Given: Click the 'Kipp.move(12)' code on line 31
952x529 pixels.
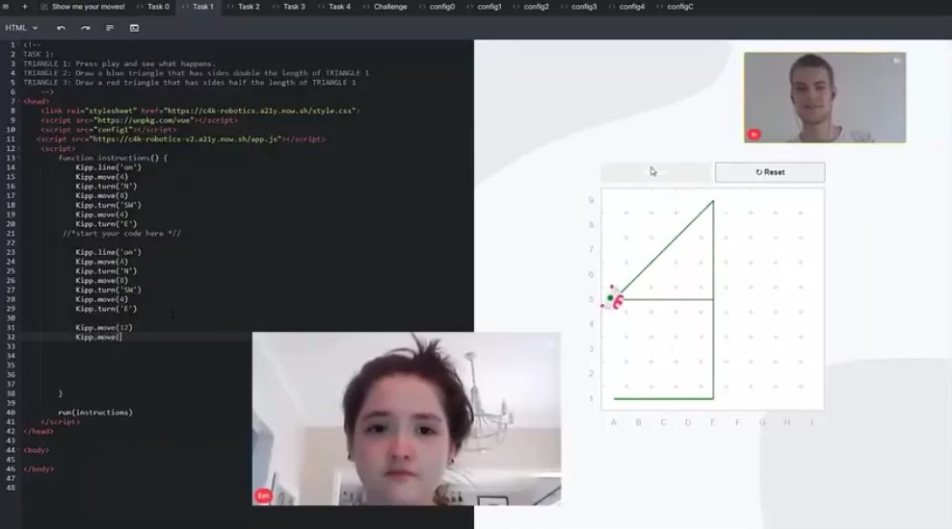Looking at the screenshot, I should coord(104,328).
